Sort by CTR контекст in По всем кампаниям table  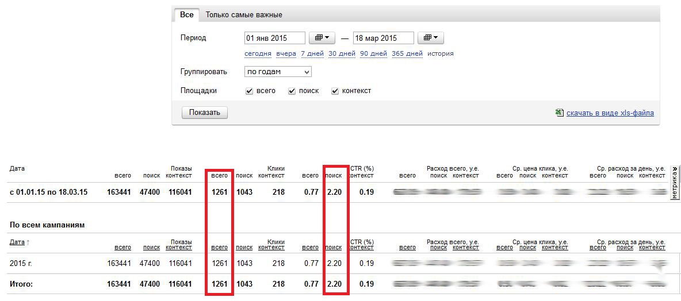tap(361, 248)
